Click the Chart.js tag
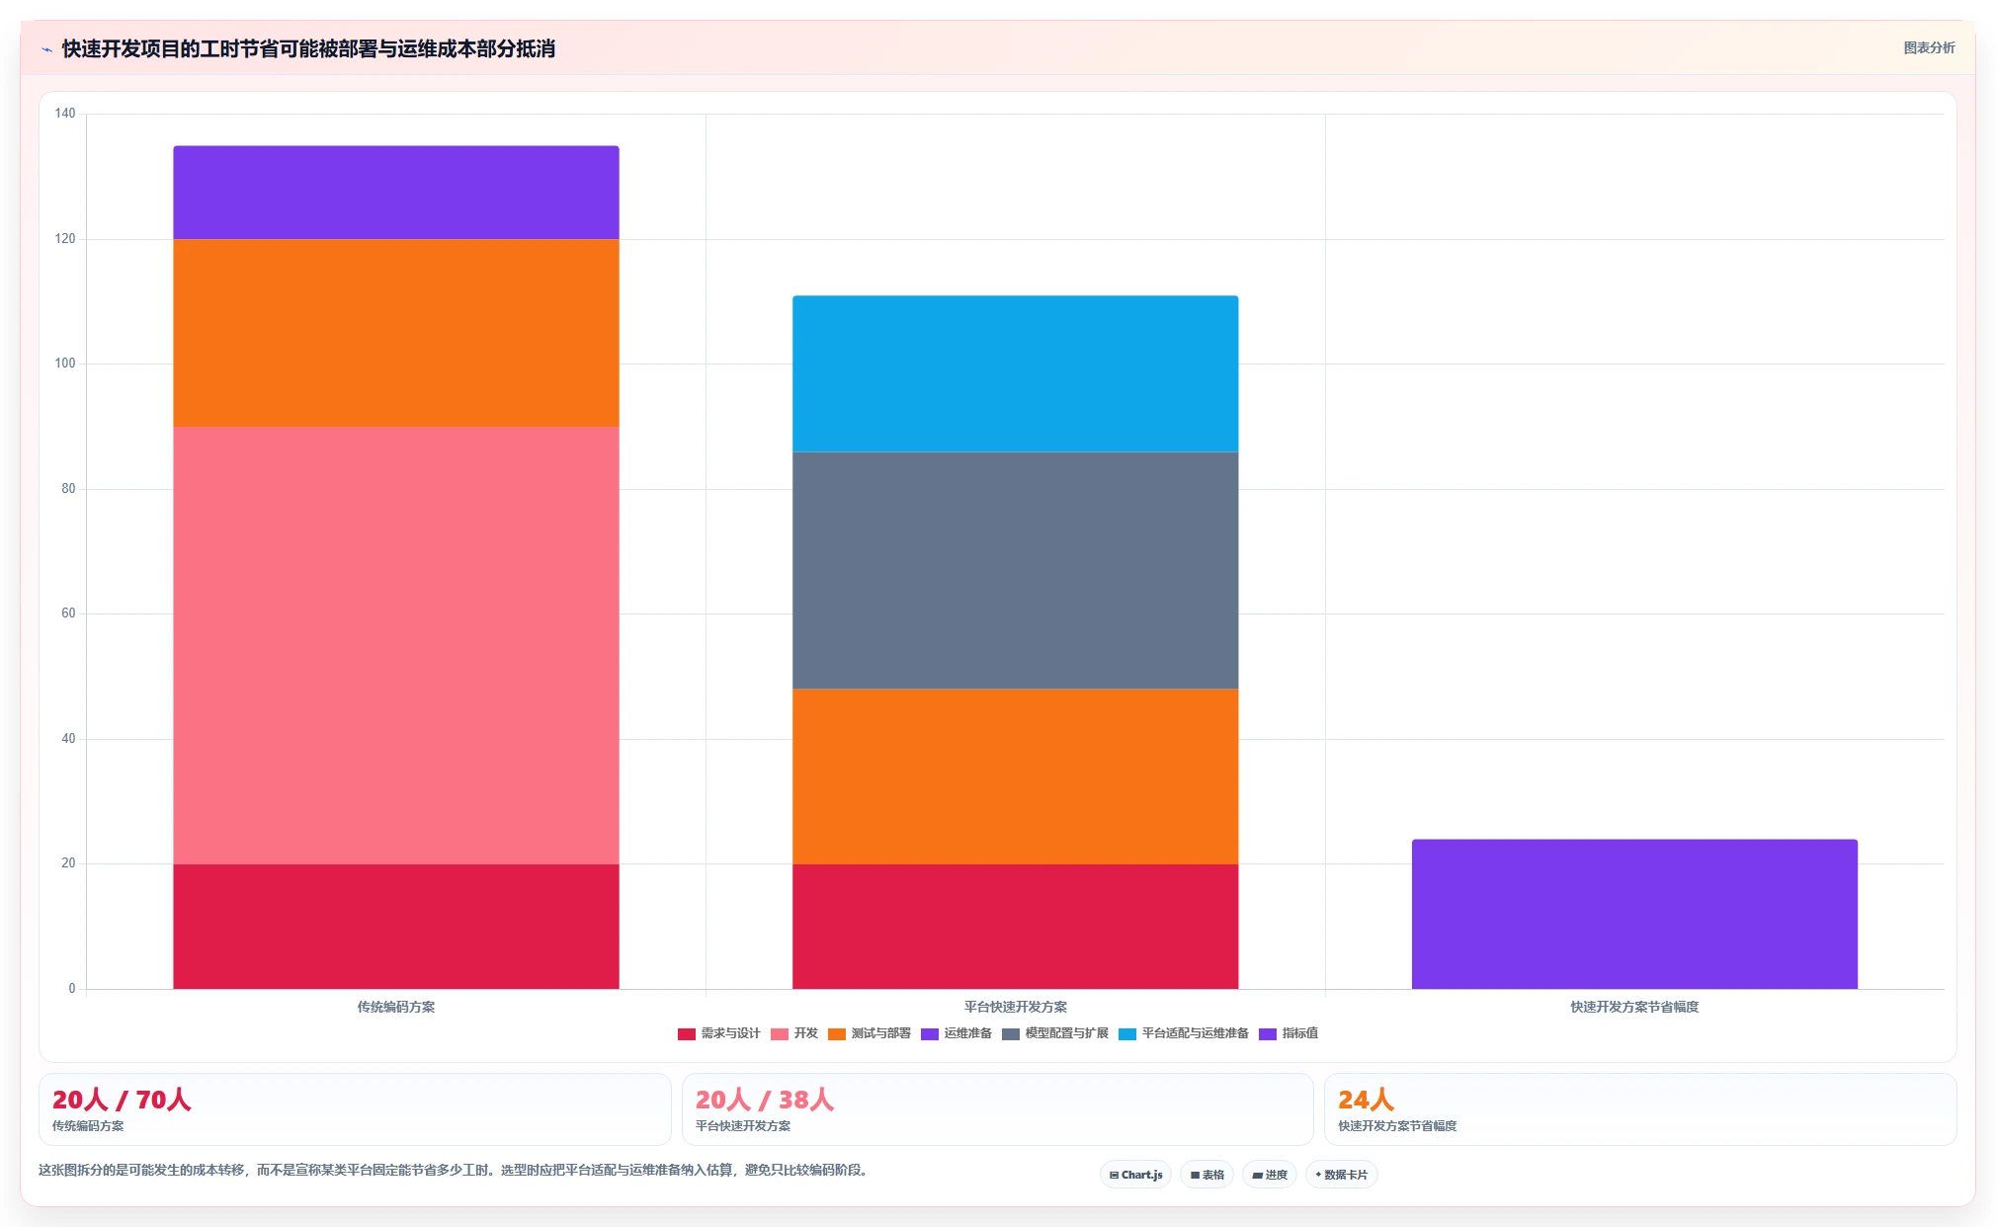This screenshot has height=1227, width=1996. pos(1135,1175)
